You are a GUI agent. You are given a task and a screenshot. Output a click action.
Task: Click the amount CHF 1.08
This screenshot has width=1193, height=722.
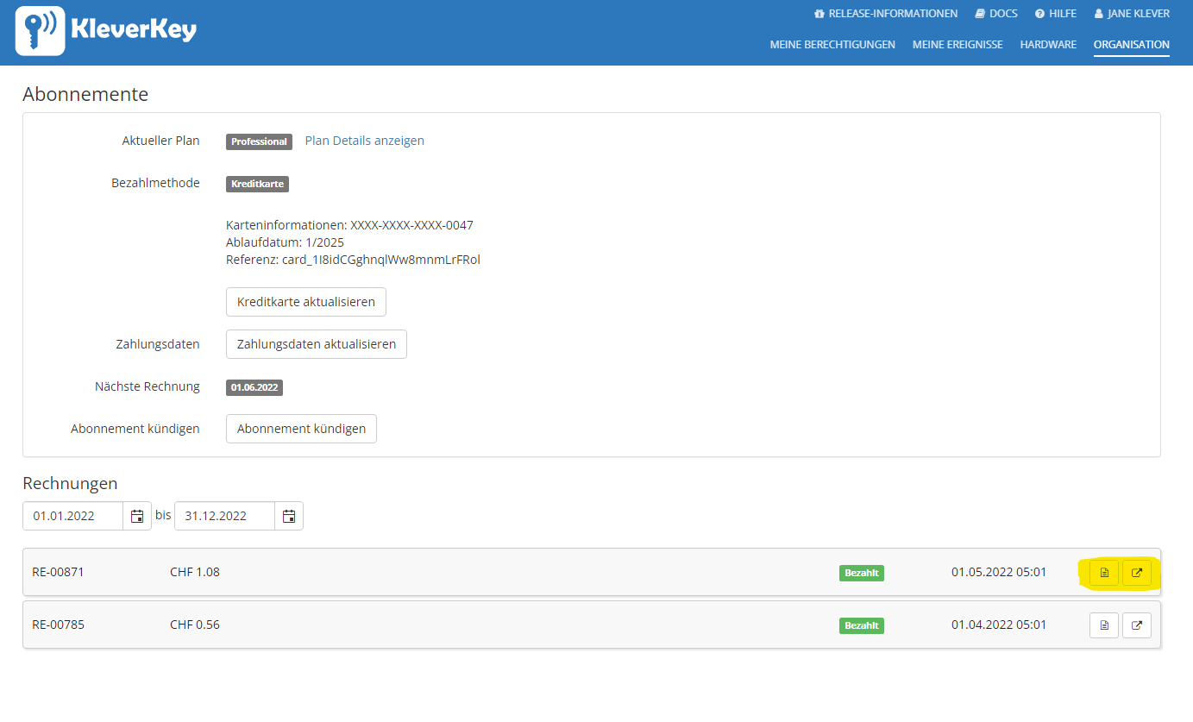pos(195,572)
